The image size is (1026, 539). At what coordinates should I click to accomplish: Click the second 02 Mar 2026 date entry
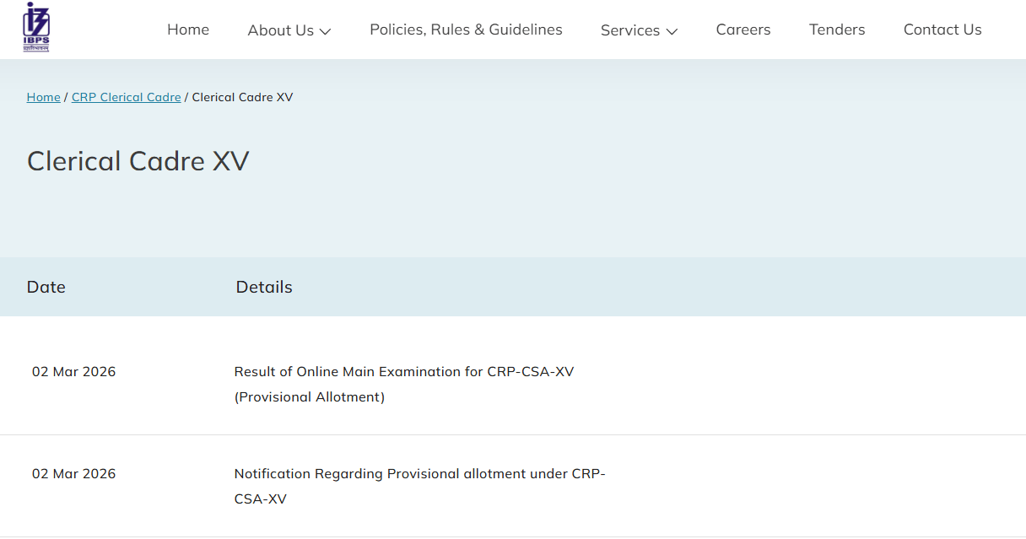tap(73, 473)
